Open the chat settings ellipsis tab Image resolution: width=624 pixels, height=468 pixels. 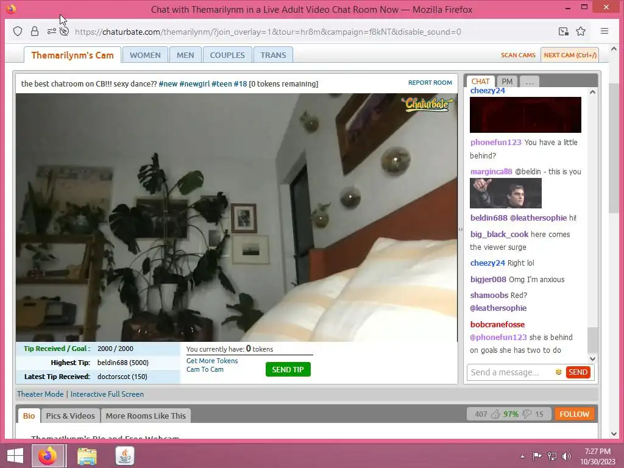pyautogui.click(x=530, y=82)
